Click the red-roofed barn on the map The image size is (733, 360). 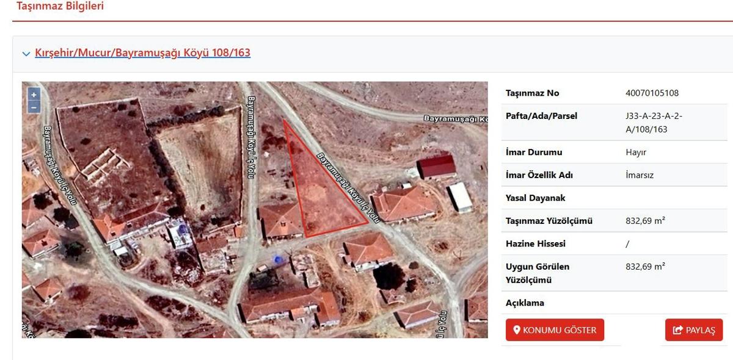click(x=437, y=166)
